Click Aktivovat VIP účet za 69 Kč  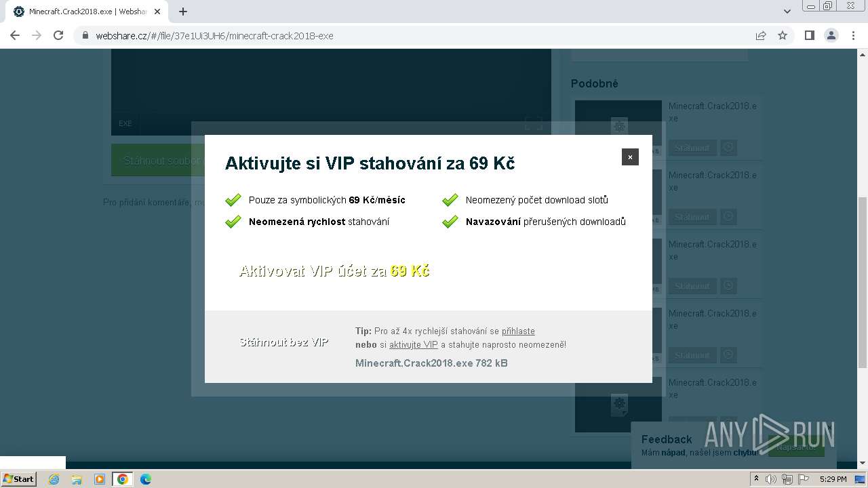pyautogui.click(x=334, y=271)
